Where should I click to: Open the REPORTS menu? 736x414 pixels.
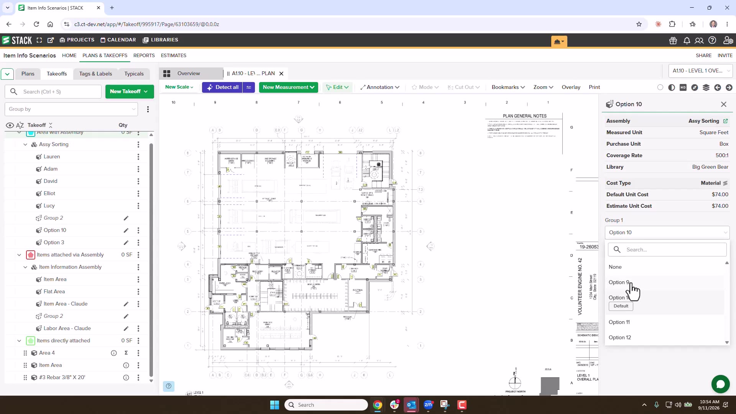click(144, 56)
